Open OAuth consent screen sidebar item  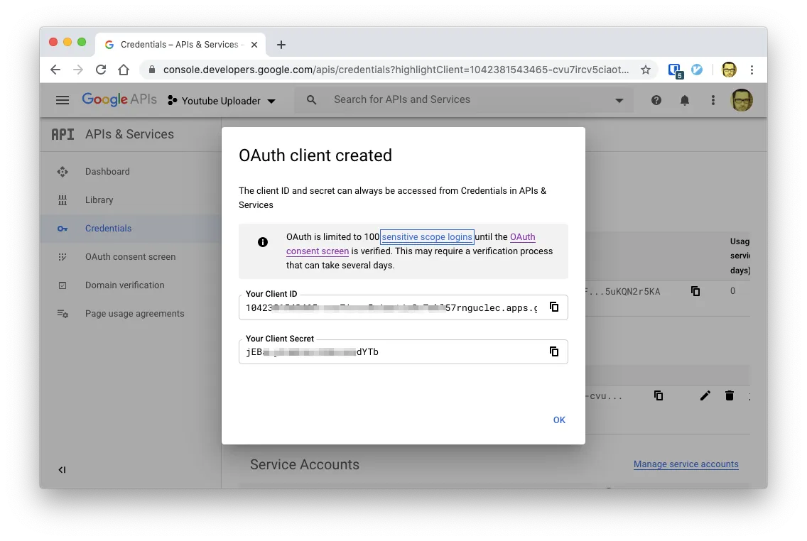pyautogui.click(x=131, y=256)
